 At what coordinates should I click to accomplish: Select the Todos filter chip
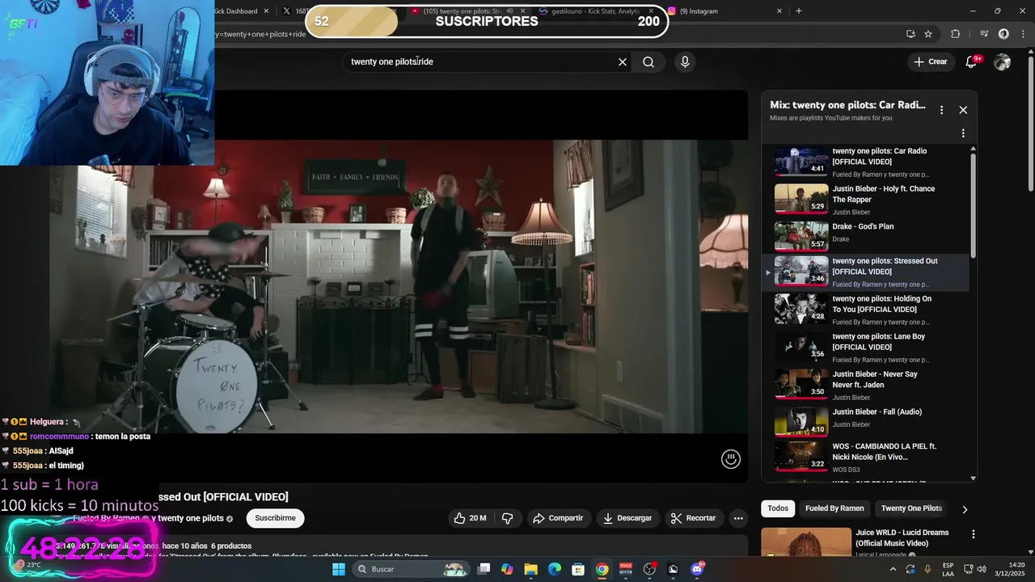(x=778, y=508)
